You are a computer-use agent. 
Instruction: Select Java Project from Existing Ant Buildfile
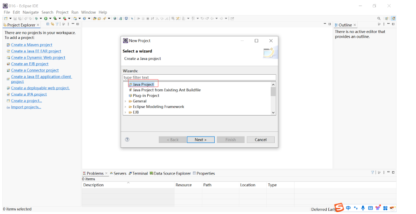pyautogui.click(x=167, y=90)
